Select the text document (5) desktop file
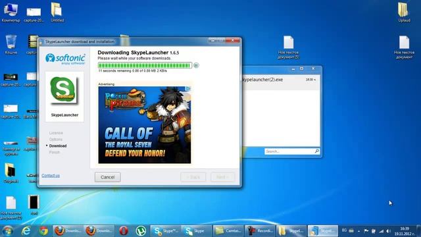Screen dimensions: 421x237 coord(289,47)
